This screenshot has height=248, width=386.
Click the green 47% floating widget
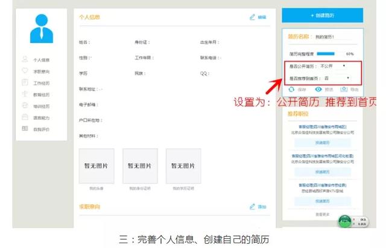[x=346, y=221]
